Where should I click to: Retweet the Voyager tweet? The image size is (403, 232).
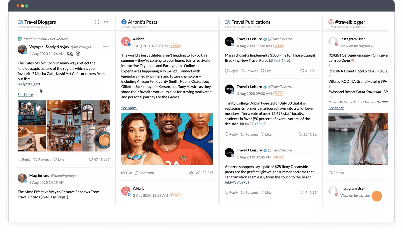pos(42,160)
